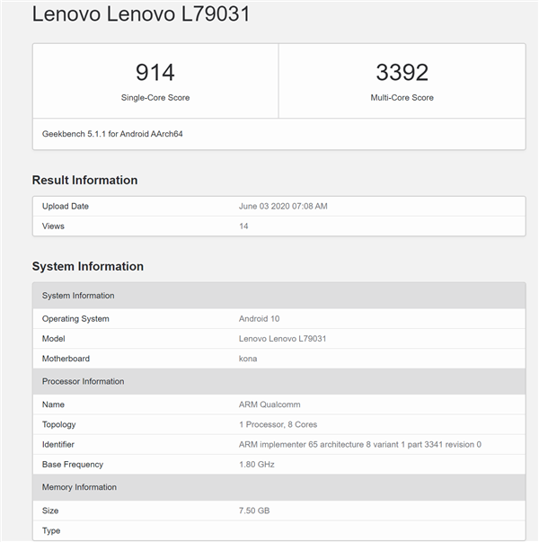Click Geekbench 5.1.1 for Android AArch64 text

[x=112, y=134]
